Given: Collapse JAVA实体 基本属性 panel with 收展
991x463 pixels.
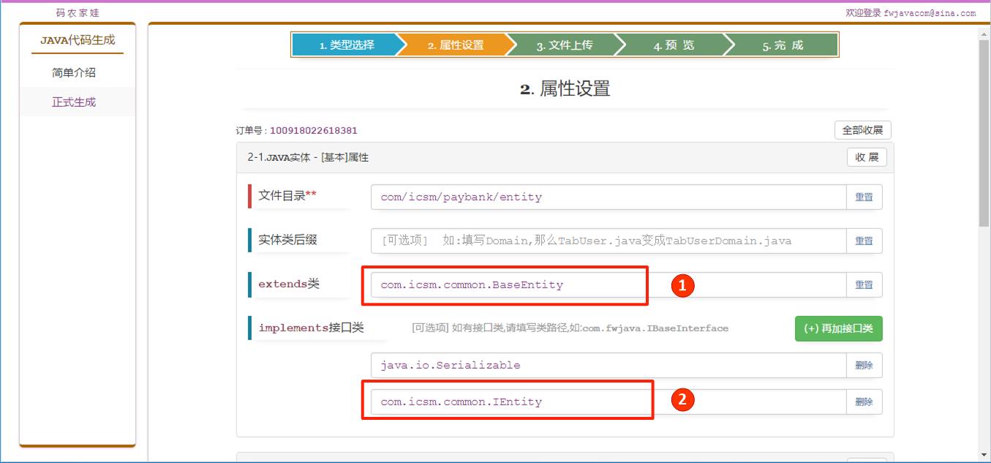Looking at the screenshot, I should (867, 157).
